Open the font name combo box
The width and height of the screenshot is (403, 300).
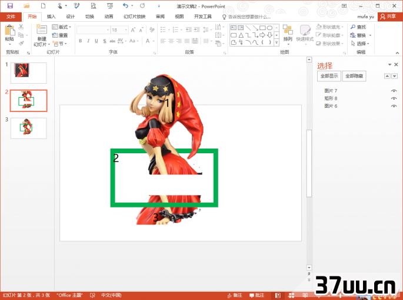(x=94, y=30)
